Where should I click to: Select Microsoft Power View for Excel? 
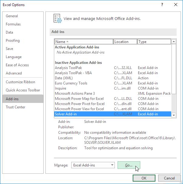pyautogui.click(x=113, y=109)
